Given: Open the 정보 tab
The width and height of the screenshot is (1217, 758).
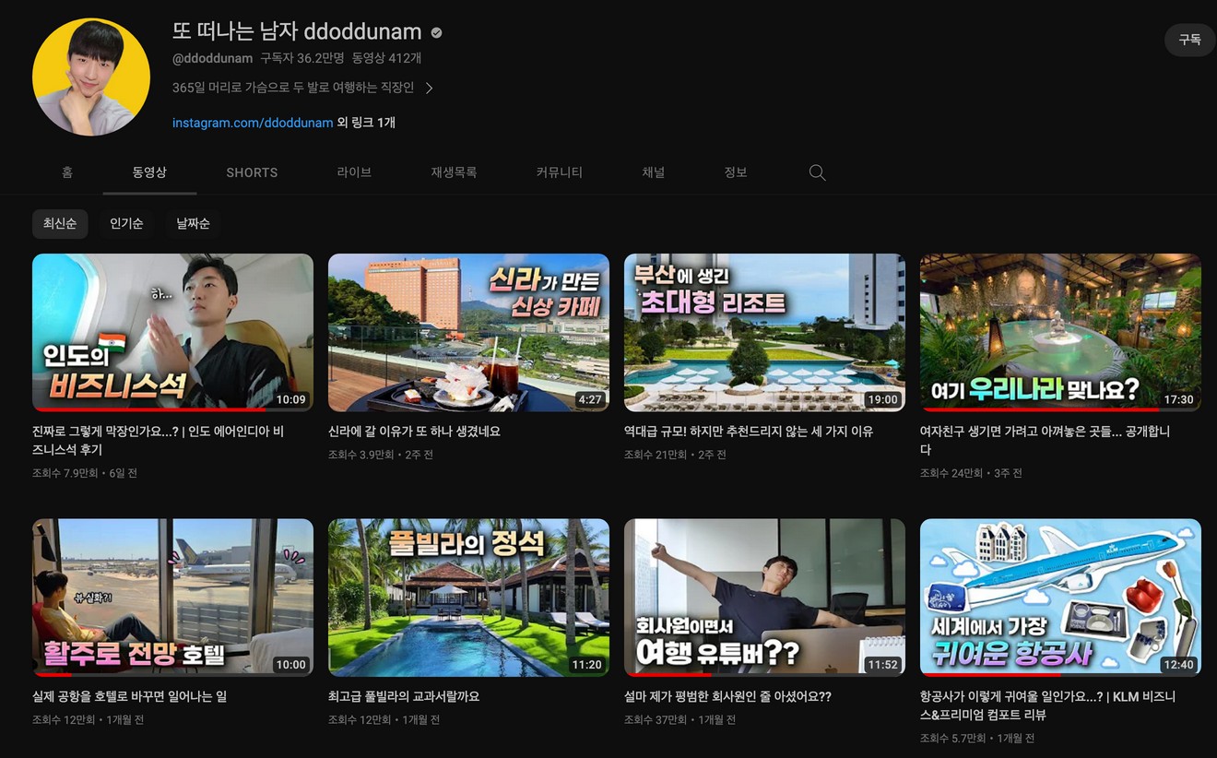Looking at the screenshot, I should click(x=736, y=172).
